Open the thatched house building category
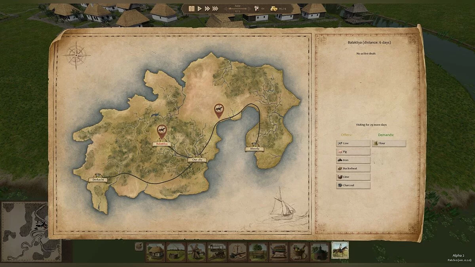This screenshot has height=267, width=475. (155, 252)
